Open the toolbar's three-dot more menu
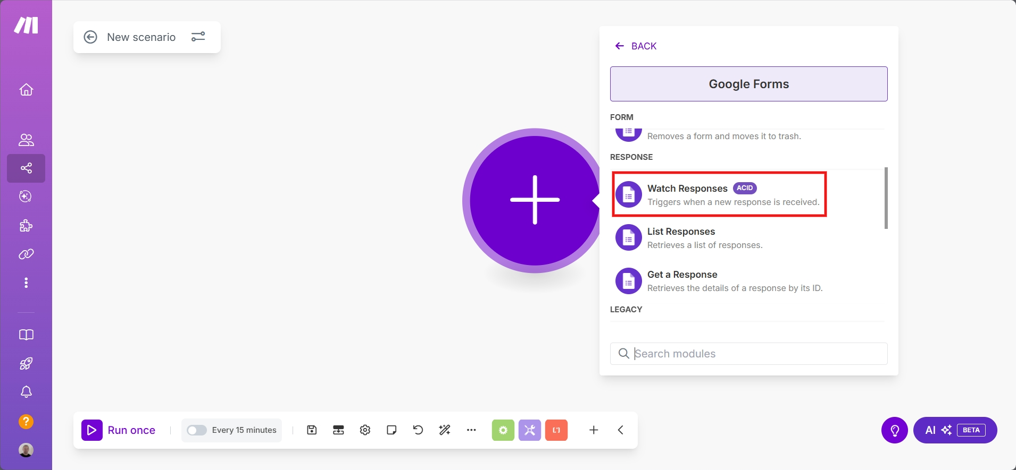Image resolution: width=1016 pixels, height=470 pixels. point(471,430)
